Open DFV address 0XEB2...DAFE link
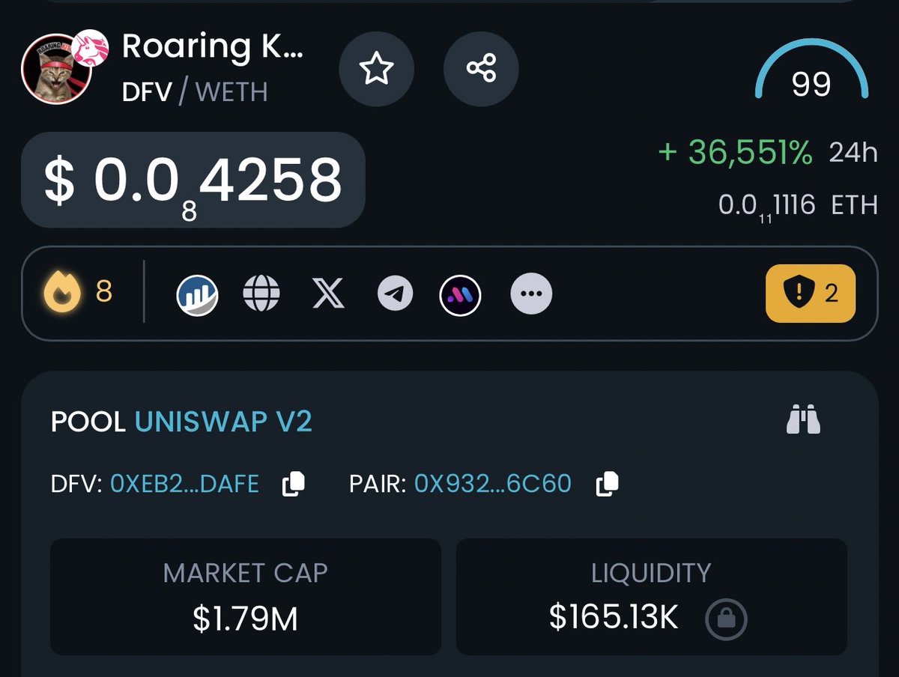Viewport: 899px width, 677px height. [184, 484]
